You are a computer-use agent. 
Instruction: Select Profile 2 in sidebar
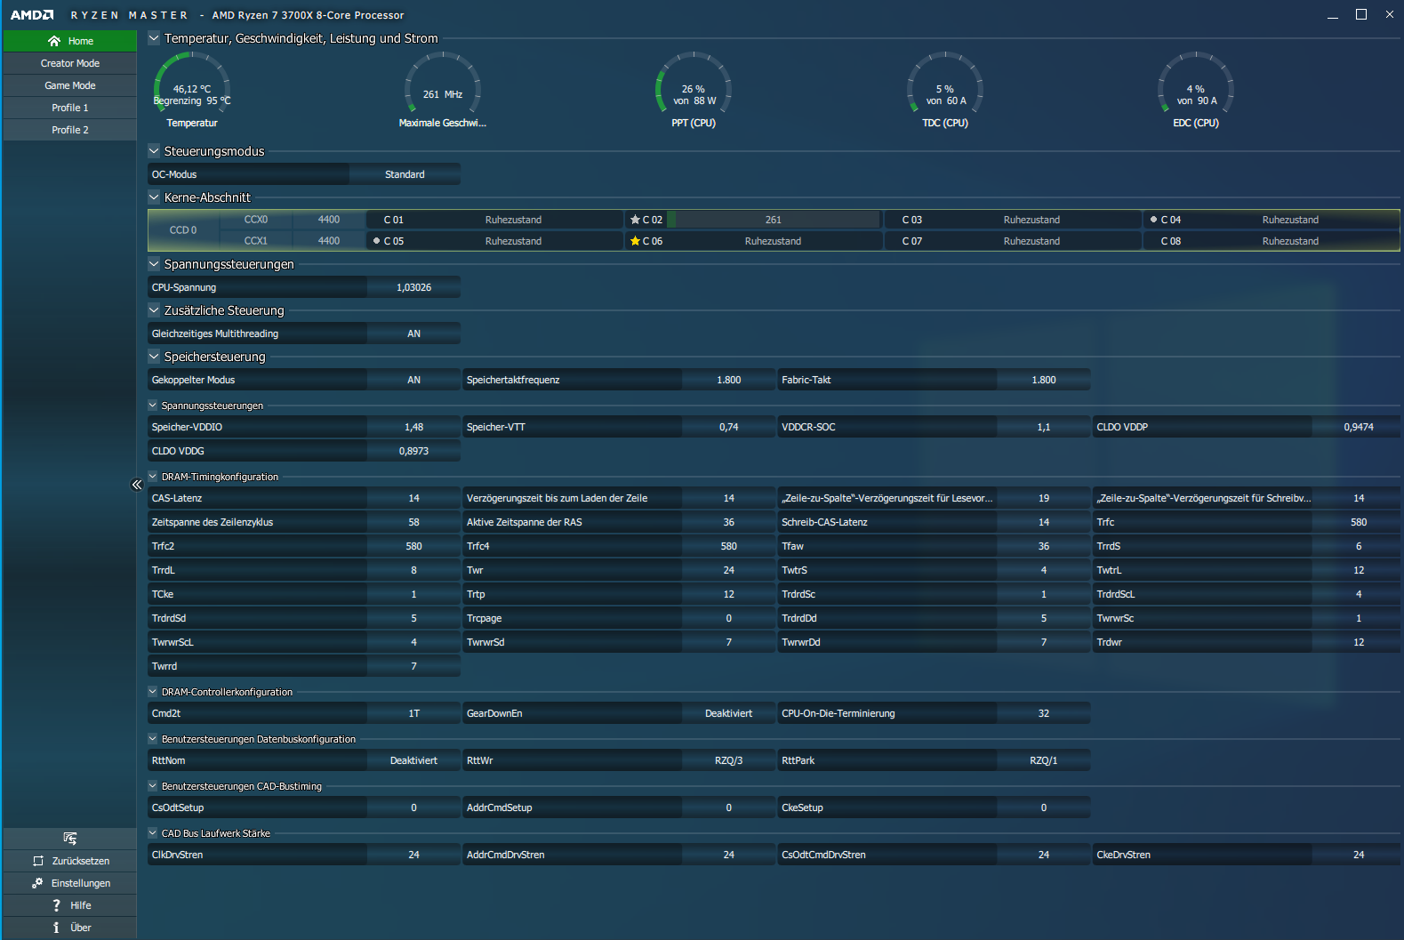[69, 130]
